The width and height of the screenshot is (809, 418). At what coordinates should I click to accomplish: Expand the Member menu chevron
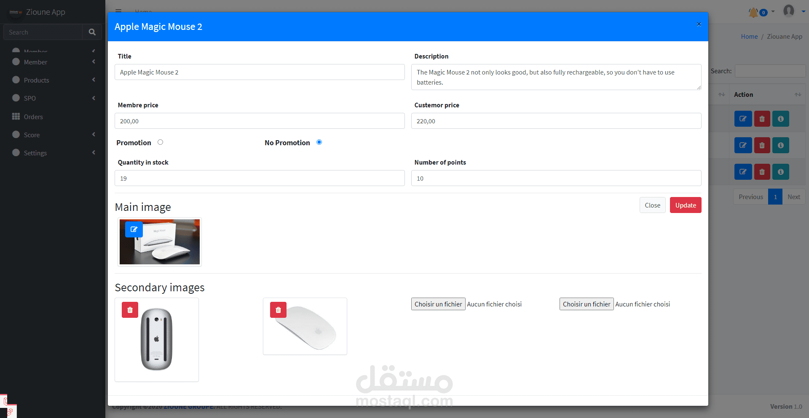(x=94, y=62)
